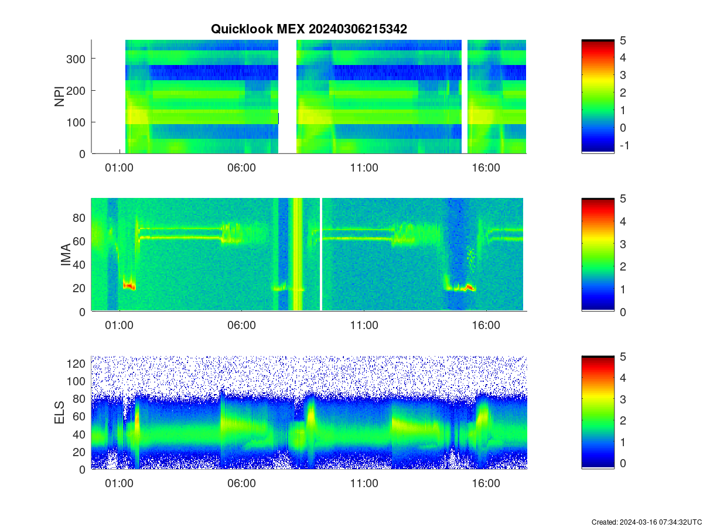Screen dimensions: 703x527
Task: Click the 'ELS' y-axis label
Action: (x=60, y=413)
